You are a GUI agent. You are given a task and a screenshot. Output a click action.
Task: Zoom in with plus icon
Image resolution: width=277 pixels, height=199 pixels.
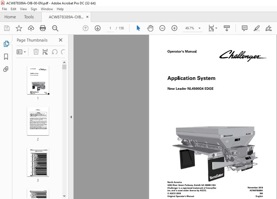[174, 28]
